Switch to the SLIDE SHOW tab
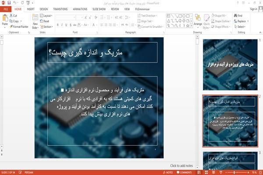Screen dimensions: 263x175 tap(99, 9)
